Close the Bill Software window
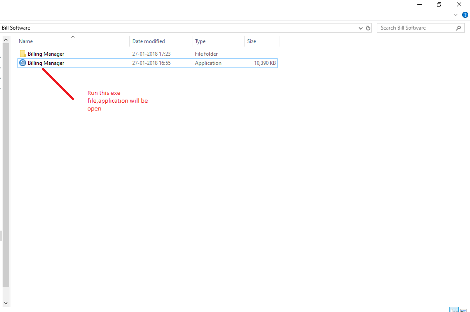The width and height of the screenshot is (470, 312). (x=459, y=4)
